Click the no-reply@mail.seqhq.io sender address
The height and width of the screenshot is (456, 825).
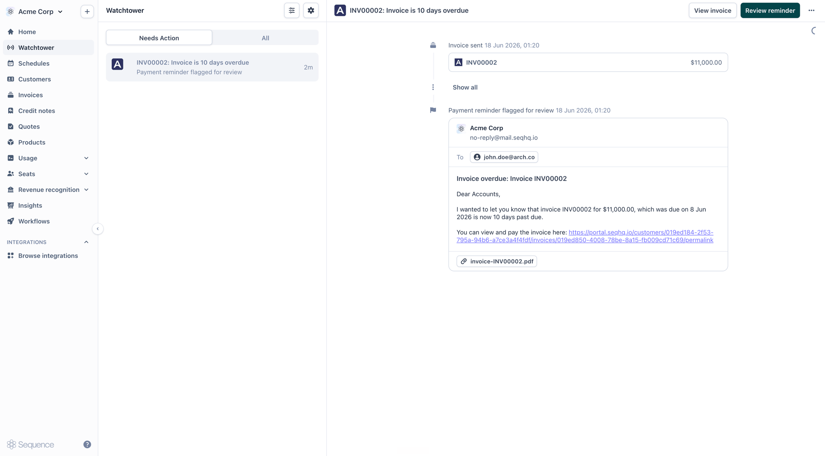pyautogui.click(x=504, y=138)
